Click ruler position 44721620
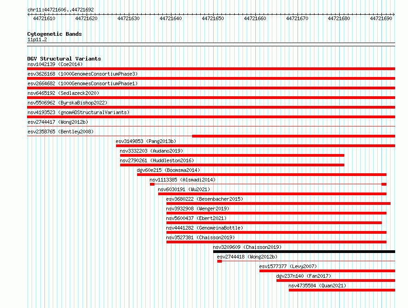Screen dimensions: 408x308 [x=86, y=18]
